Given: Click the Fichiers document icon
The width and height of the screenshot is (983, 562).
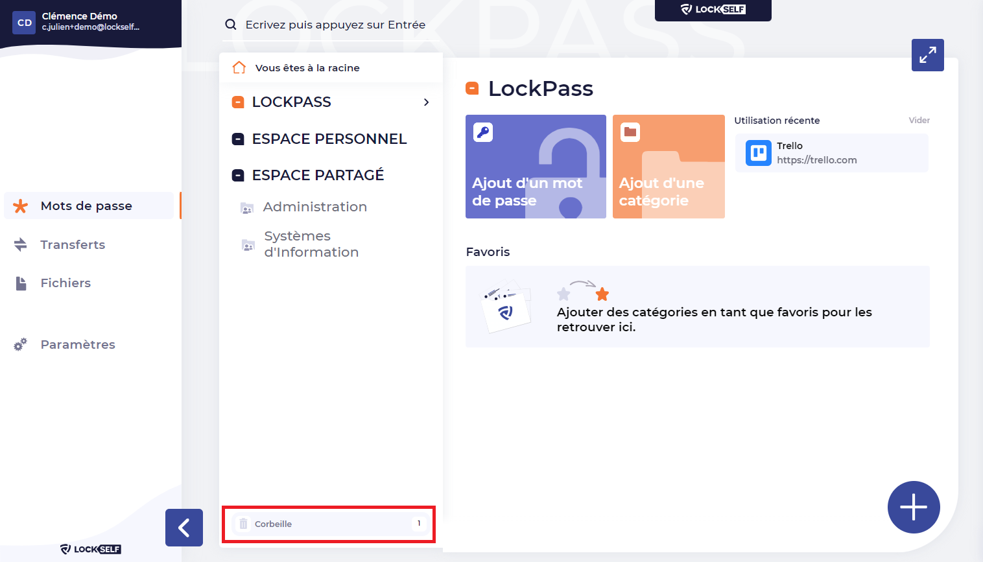Looking at the screenshot, I should tap(21, 283).
